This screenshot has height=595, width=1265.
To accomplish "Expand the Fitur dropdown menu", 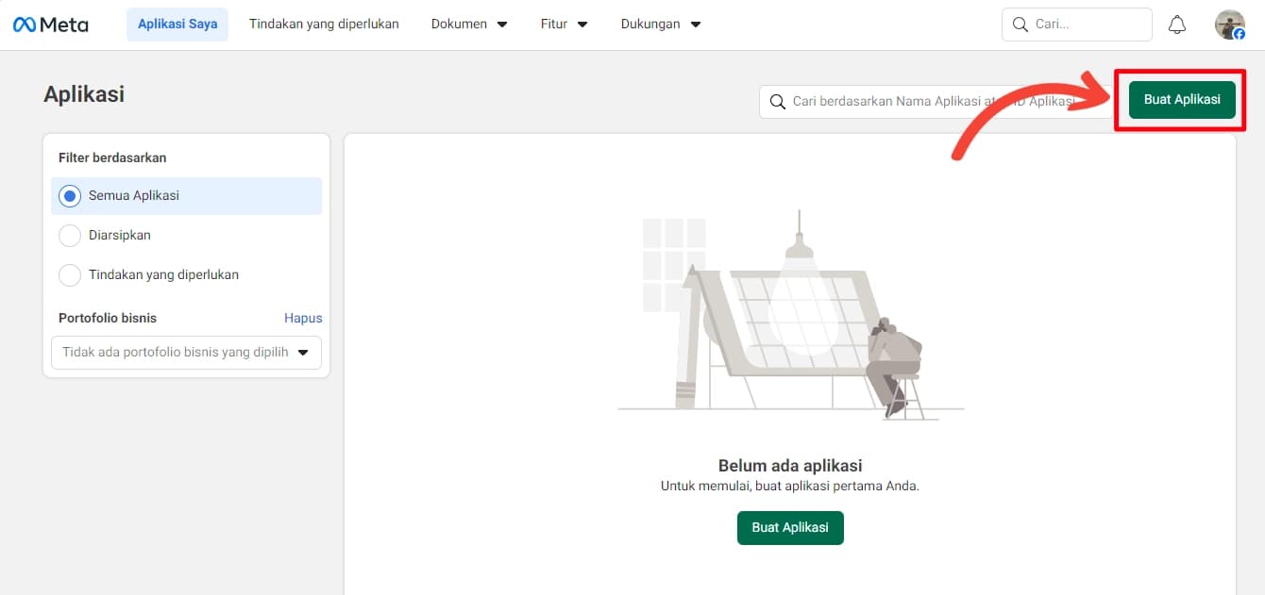I will (x=564, y=25).
